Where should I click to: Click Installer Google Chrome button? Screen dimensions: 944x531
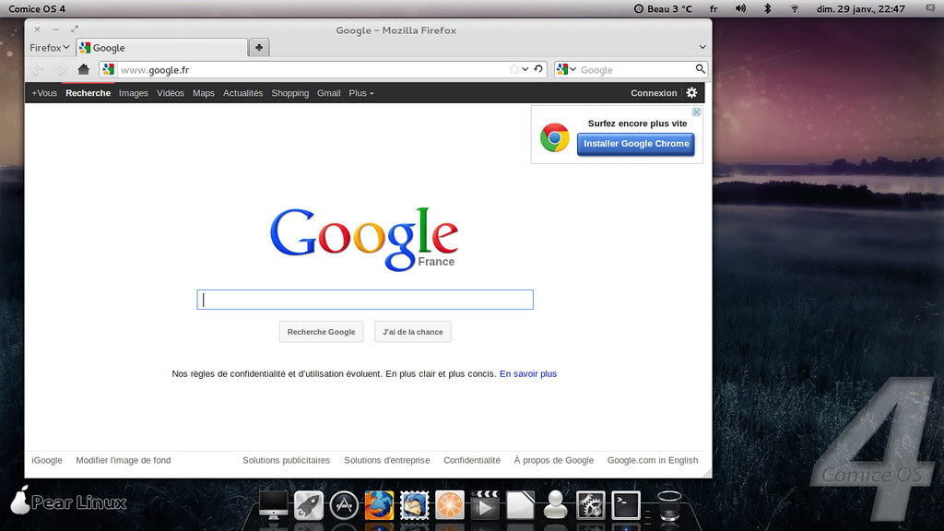pos(636,144)
